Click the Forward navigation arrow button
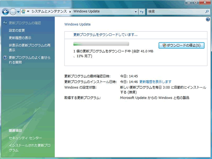 pos(13,12)
